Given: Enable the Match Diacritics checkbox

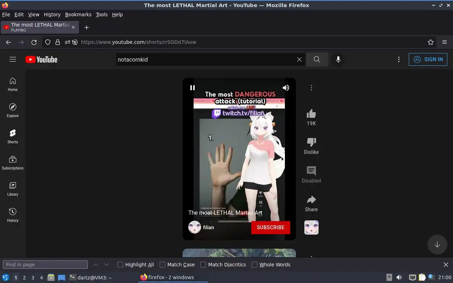Looking at the screenshot, I should [203, 265].
